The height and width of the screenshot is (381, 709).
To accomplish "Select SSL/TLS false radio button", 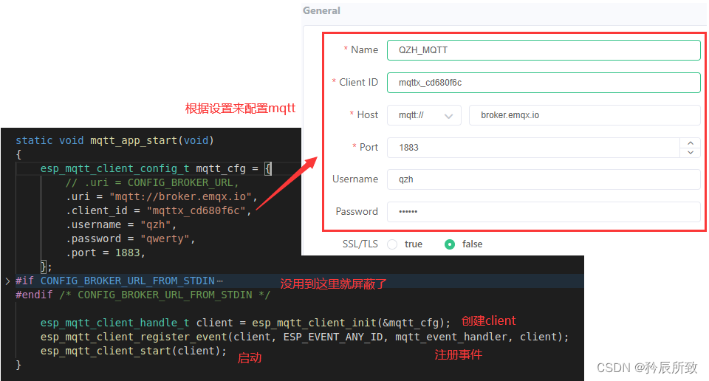I will point(450,244).
